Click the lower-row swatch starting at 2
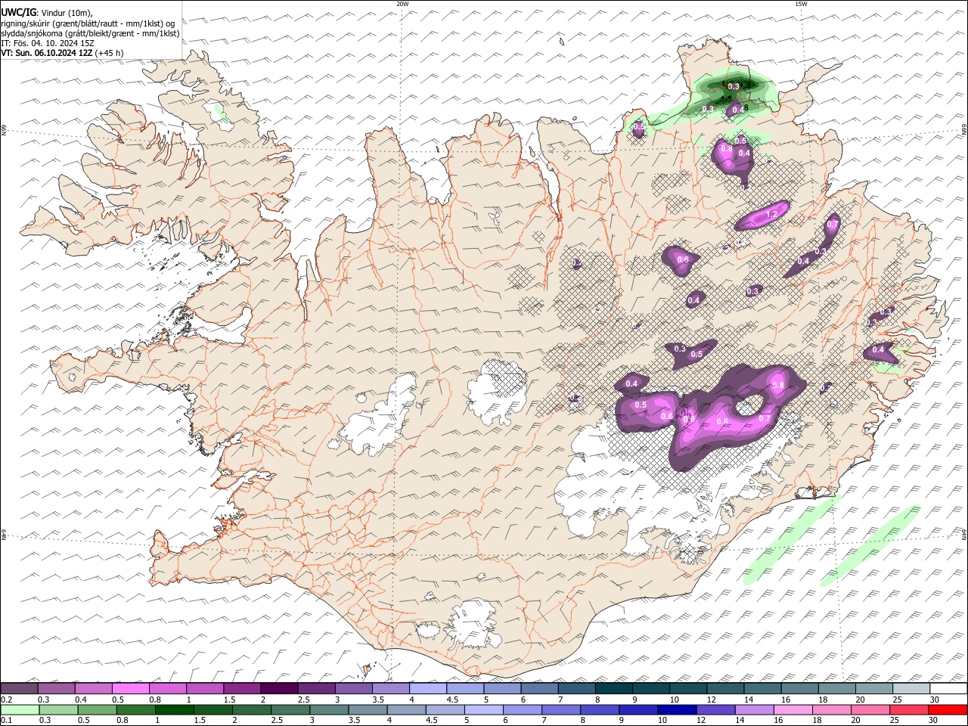This screenshot has width=968, height=726. [x=252, y=709]
